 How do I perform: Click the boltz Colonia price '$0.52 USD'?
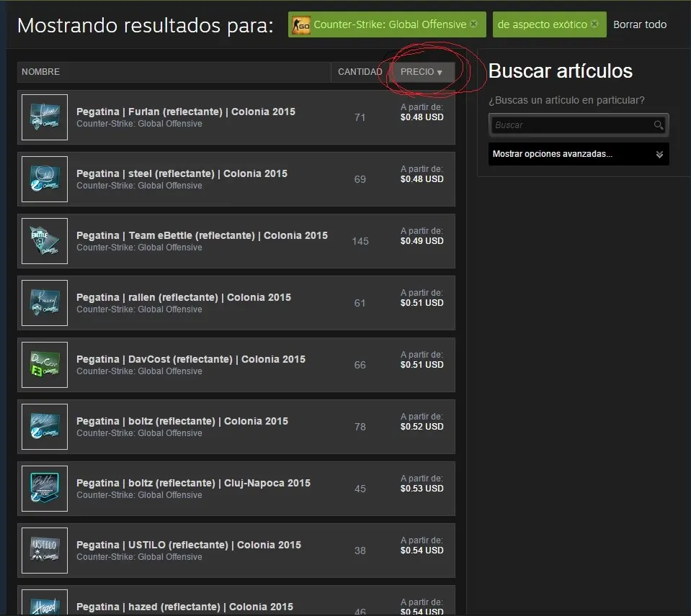click(x=422, y=426)
